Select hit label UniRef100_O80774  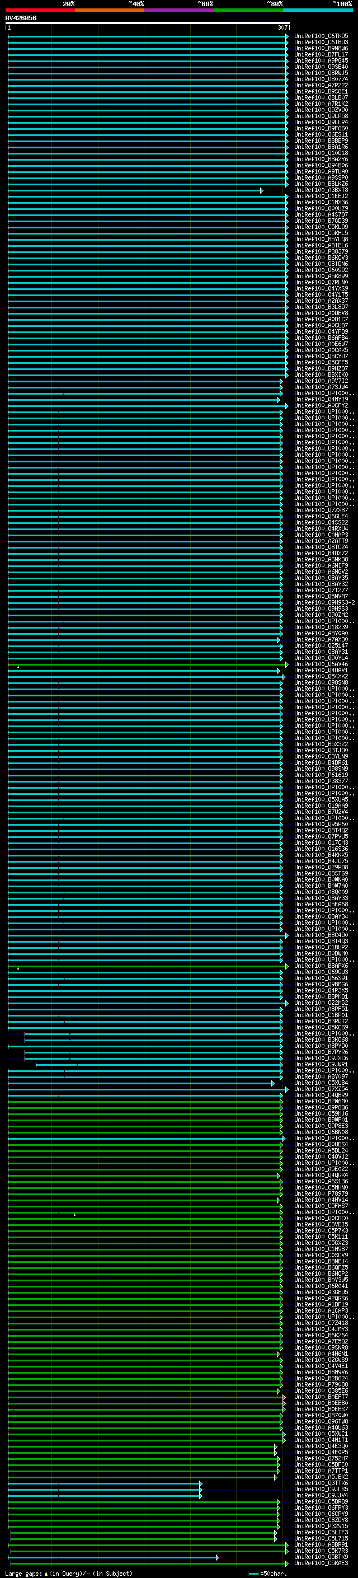[321, 79]
